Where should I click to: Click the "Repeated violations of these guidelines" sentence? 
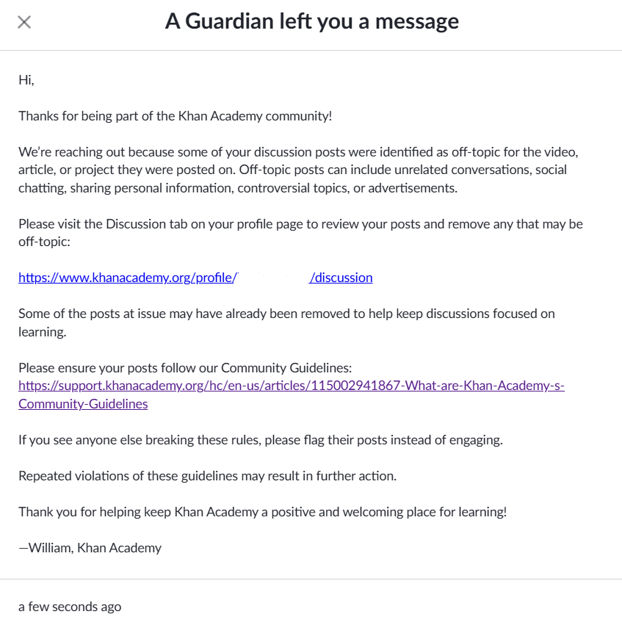pos(208,476)
